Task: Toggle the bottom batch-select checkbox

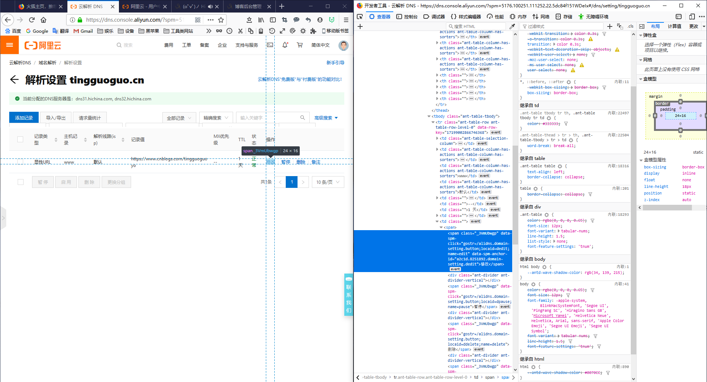Action: pyautogui.click(x=21, y=182)
